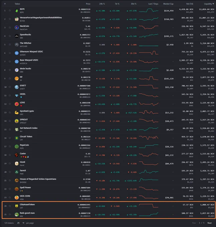This screenshot has width=216, height=227.
Task: Click the dexie bucks token logo
Action: point(17,70)
